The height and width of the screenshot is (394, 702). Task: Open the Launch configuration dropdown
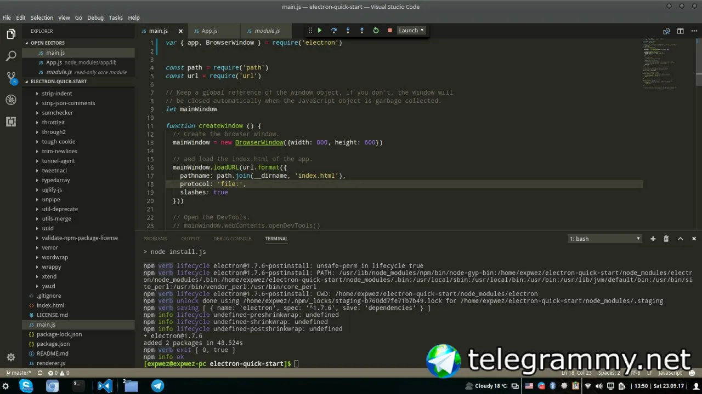click(x=411, y=31)
